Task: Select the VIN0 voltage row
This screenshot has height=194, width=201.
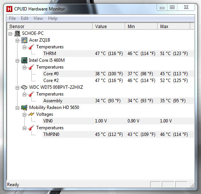Action: (x=118, y=121)
